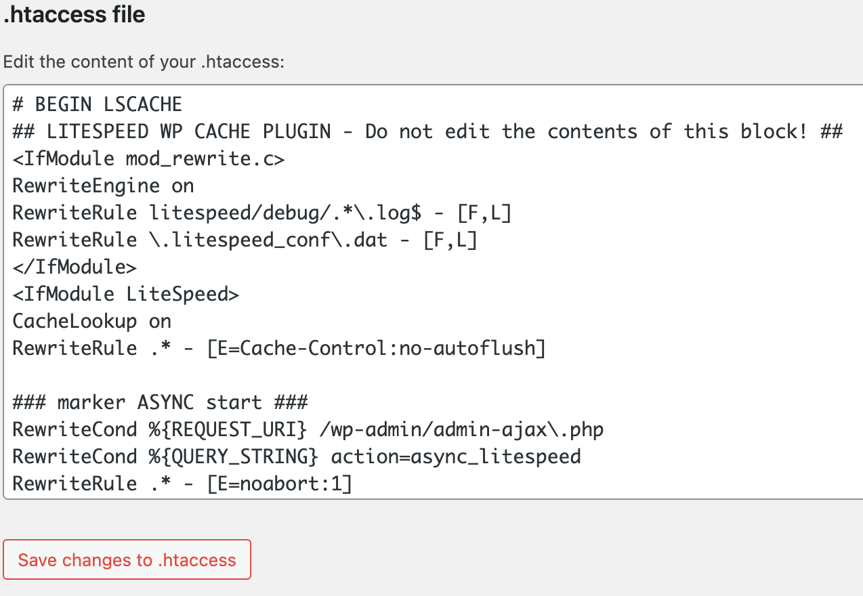The image size is (863, 596).
Task: Click the REQUEST_URI RewriteCond line
Action: click(x=307, y=429)
